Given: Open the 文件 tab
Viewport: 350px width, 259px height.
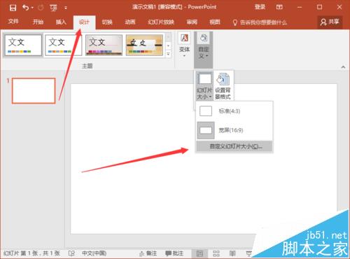Looking at the screenshot, I should (13, 22).
